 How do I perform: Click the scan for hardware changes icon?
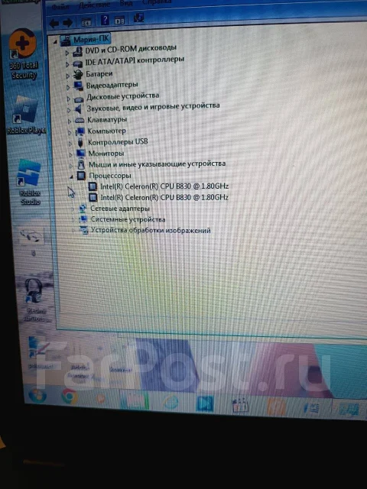tap(138, 18)
